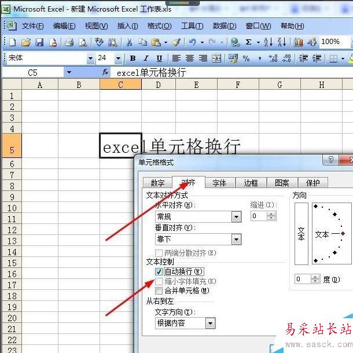The image size is (353, 353).
Task: Select row header 10
Action: (12, 208)
